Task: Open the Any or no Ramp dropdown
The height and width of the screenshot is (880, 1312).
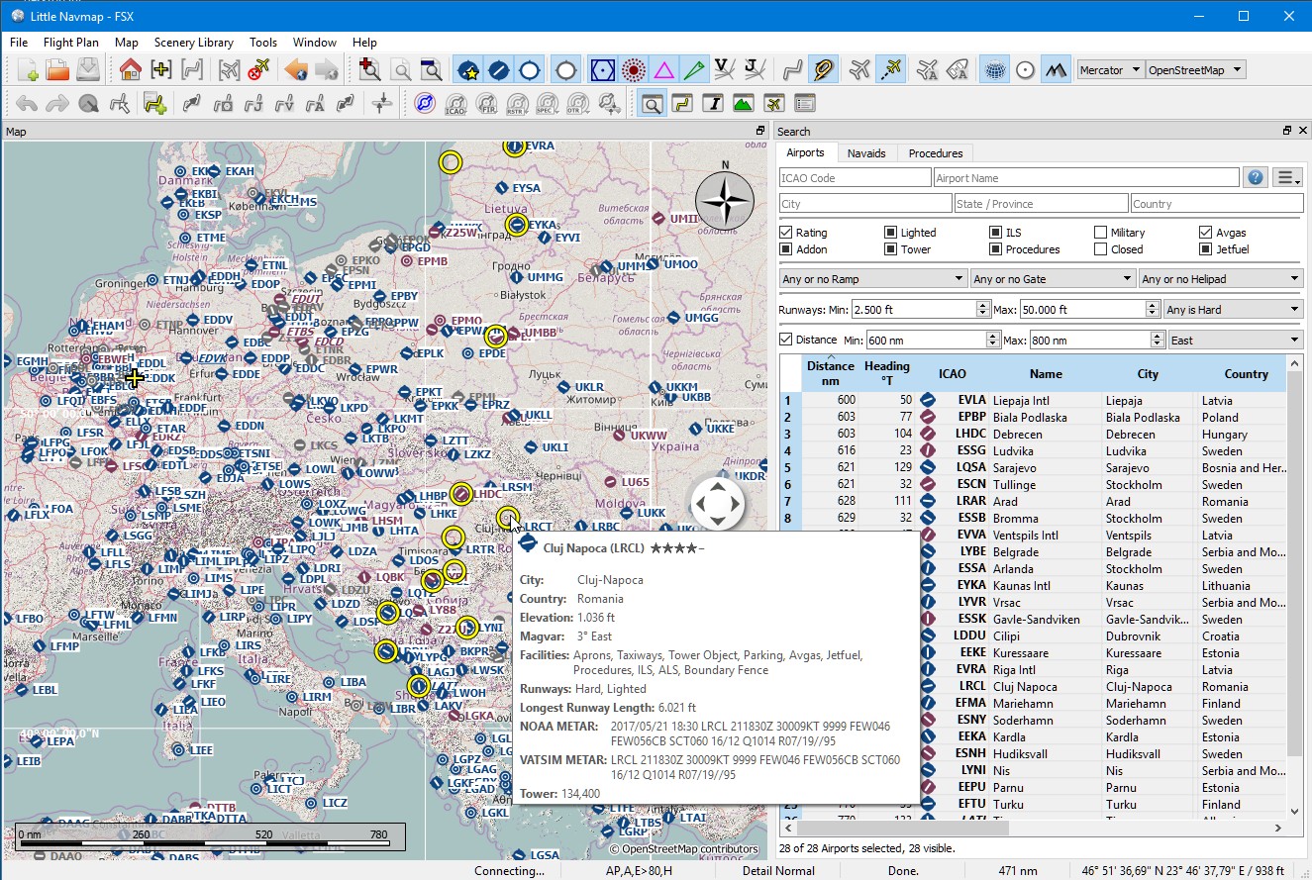Action: 873,279
